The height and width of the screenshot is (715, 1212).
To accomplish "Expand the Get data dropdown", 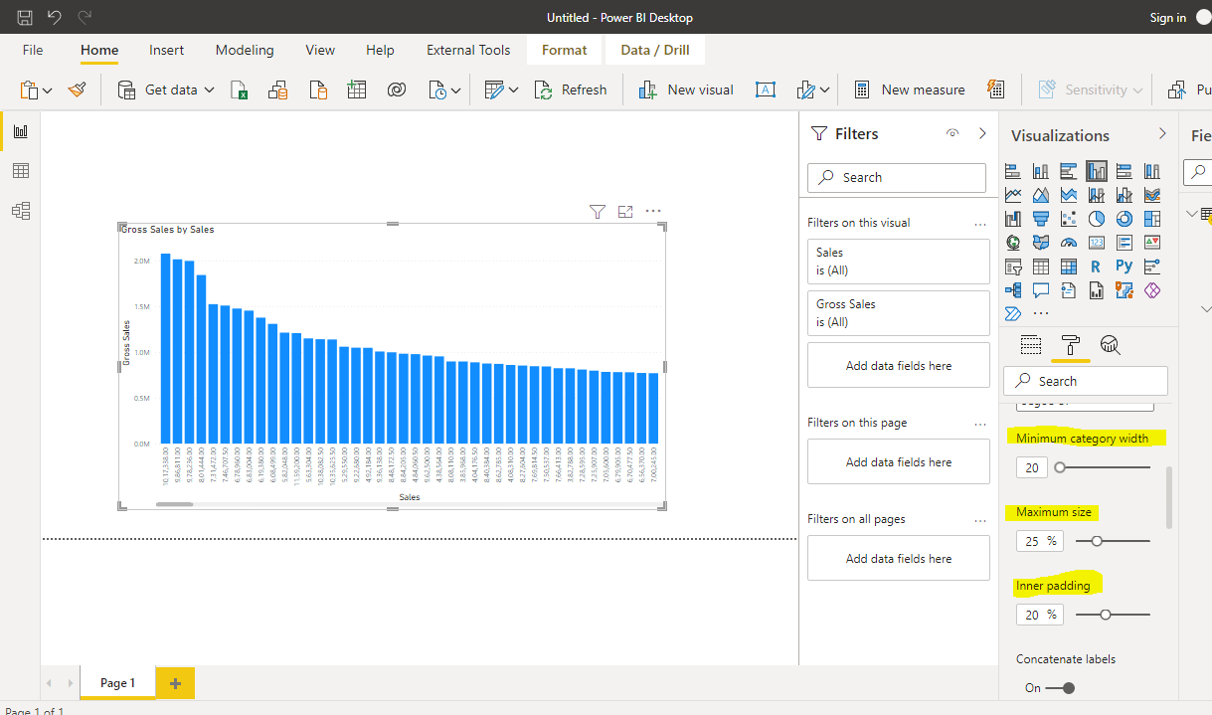I will tap(210, 89).
